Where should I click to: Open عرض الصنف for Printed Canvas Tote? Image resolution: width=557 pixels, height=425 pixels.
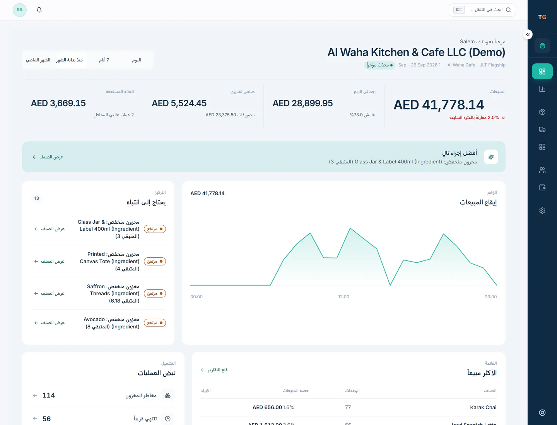coord(49,261)
